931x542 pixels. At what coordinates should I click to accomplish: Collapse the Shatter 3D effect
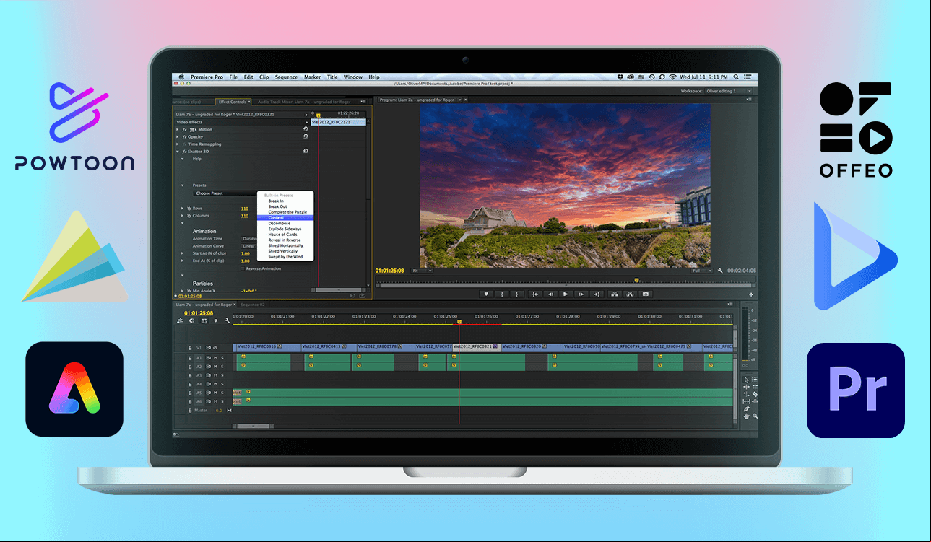click(178, 151)
